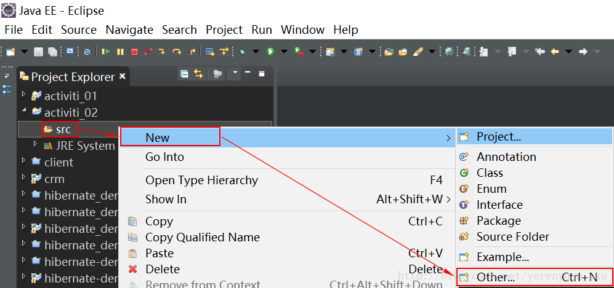The height and width of the screenshot is (288, 614).
Task: Select the activiti_01 project row
Action: (145, 96)
